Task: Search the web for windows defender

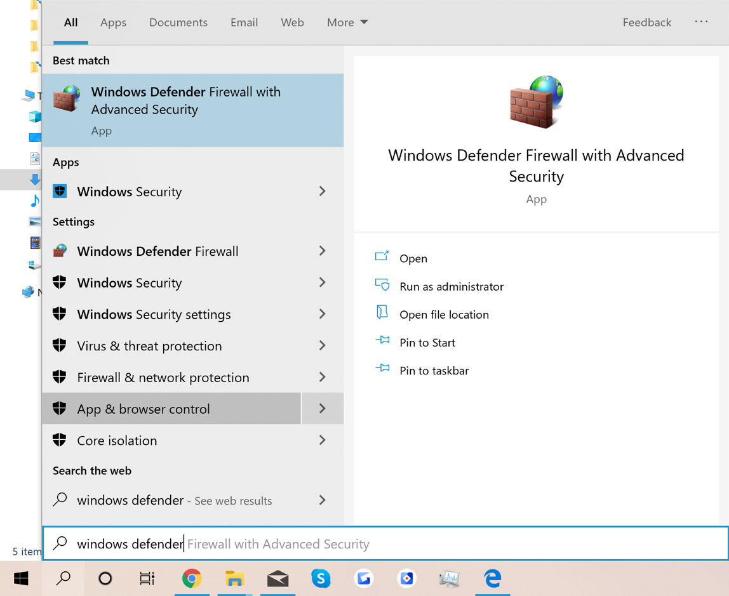Action: [x=171, y=500]
